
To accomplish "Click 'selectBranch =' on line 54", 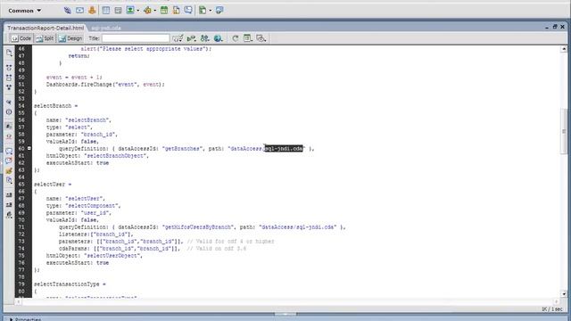I will coord(55,106).
